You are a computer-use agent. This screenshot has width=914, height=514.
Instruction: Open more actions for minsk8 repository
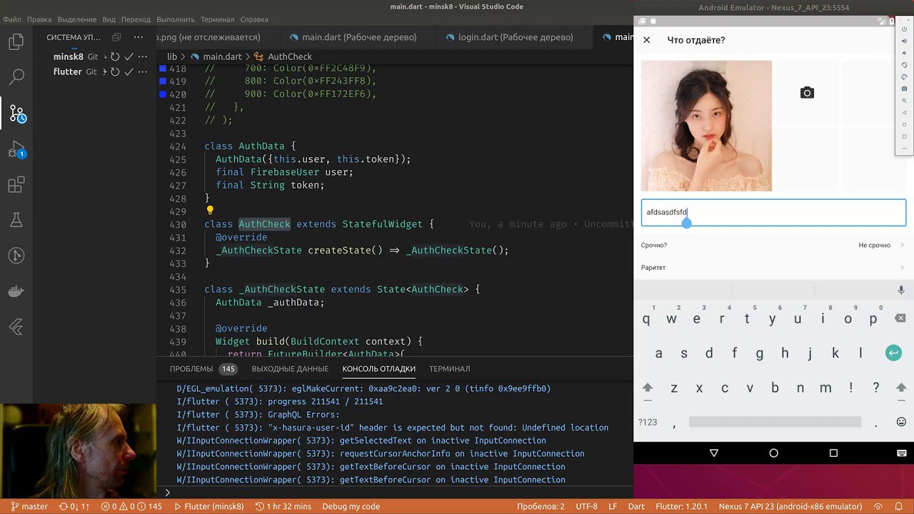[143, 56]
